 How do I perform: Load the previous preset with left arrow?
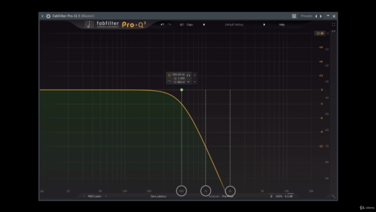pyautogui.click(x=204, y=25)
